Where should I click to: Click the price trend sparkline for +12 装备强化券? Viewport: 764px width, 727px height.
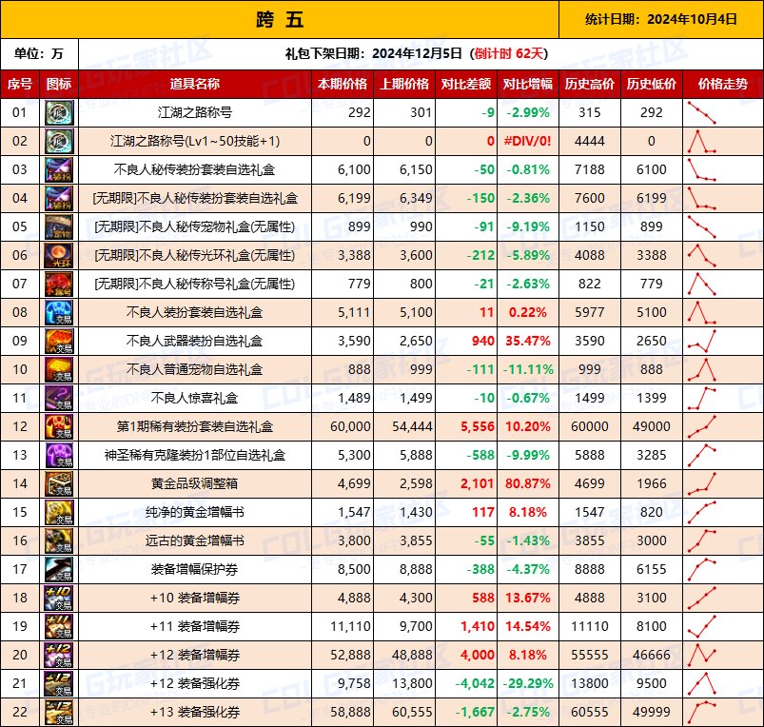[701, 683]
